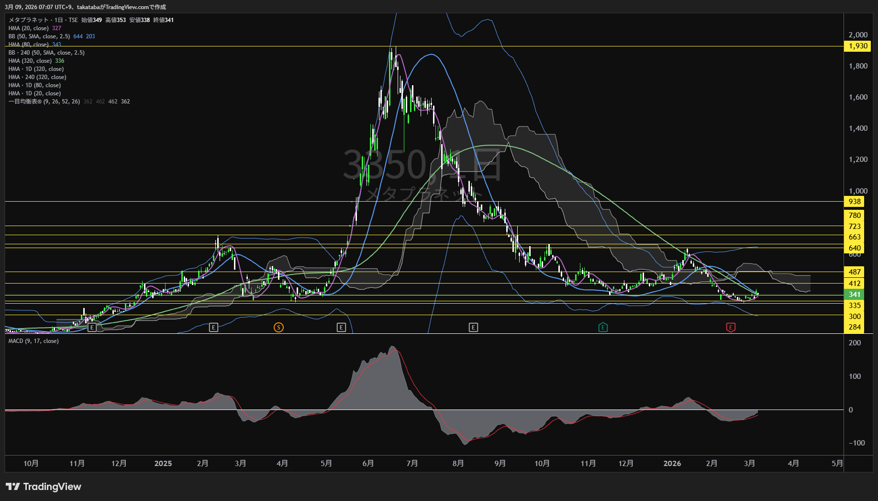Open the earnings marker near mid-May 2025
878x501 pixels.
pyautogui.click(x=341, y=327)
